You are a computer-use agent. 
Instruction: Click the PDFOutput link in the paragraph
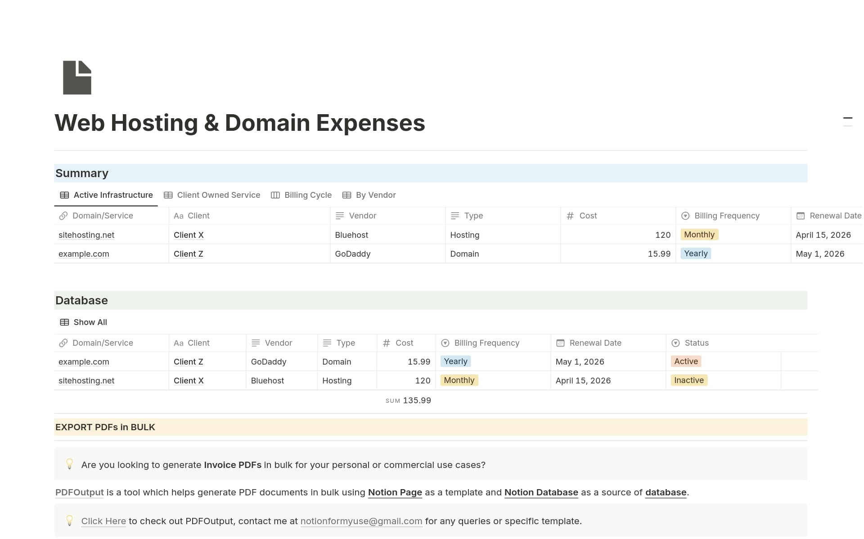[x=80, y=493]
